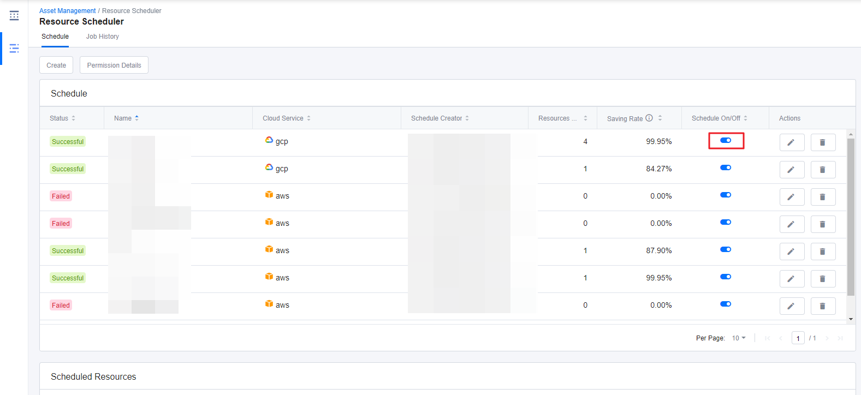
Task: Open Permission Details
Action: point(114,65)
